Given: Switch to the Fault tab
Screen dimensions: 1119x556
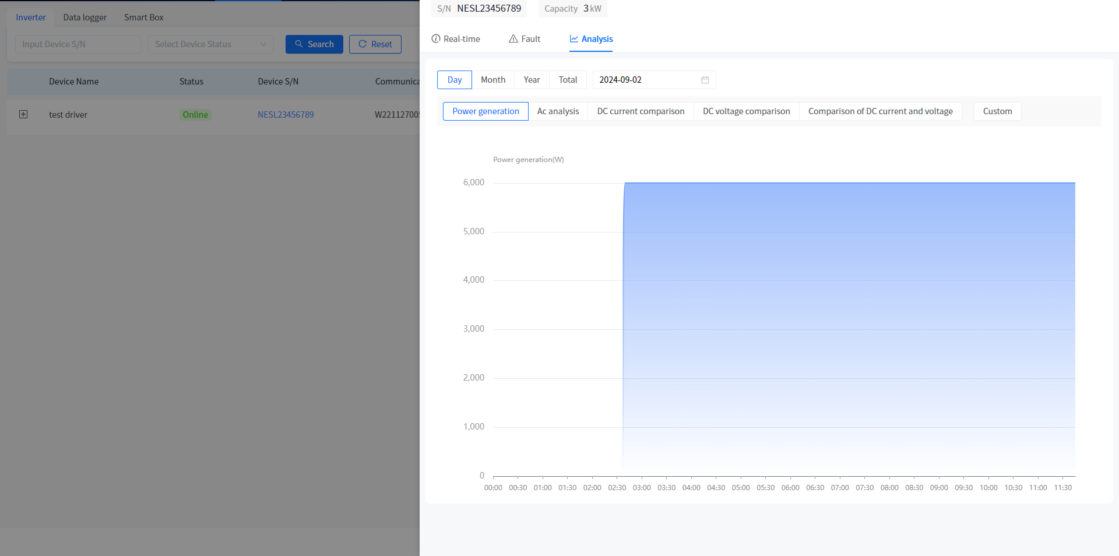Looking at the screenshot, I should tap(525, 39).
